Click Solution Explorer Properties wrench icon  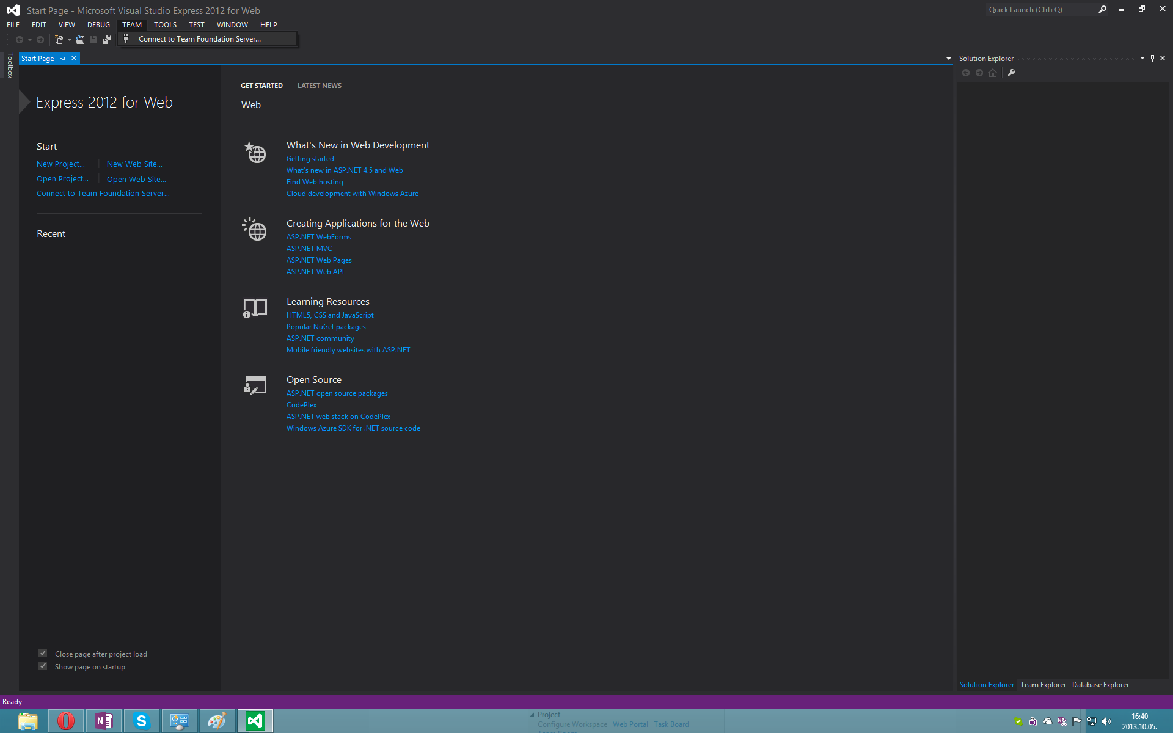click(1011, 73)
